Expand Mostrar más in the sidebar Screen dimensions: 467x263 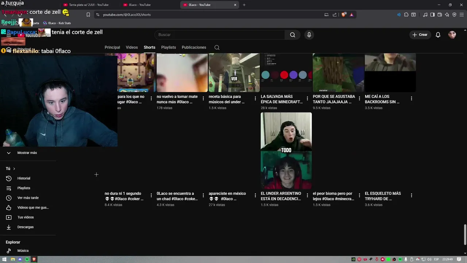(x=28, y=153)
